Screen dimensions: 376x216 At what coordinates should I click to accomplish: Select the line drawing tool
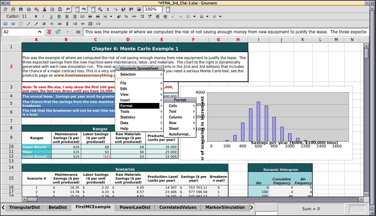point(29,24)
